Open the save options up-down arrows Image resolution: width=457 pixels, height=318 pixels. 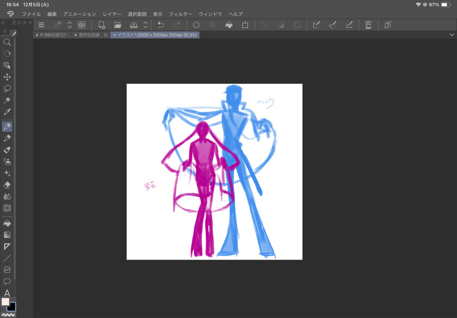click(145, 25)
